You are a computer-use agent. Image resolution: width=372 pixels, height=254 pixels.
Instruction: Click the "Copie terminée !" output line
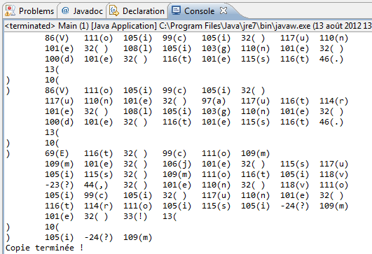(x=44, y=248)
